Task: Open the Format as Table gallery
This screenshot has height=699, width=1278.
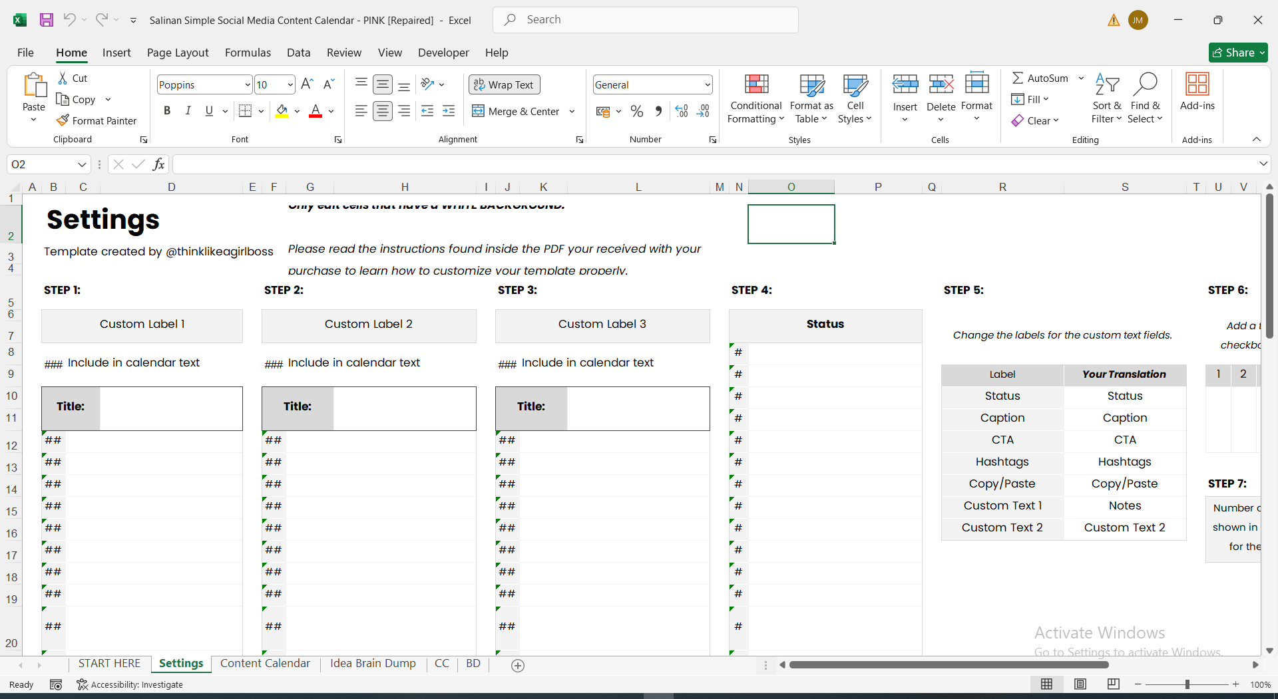Action: click(x=811, y=98)
